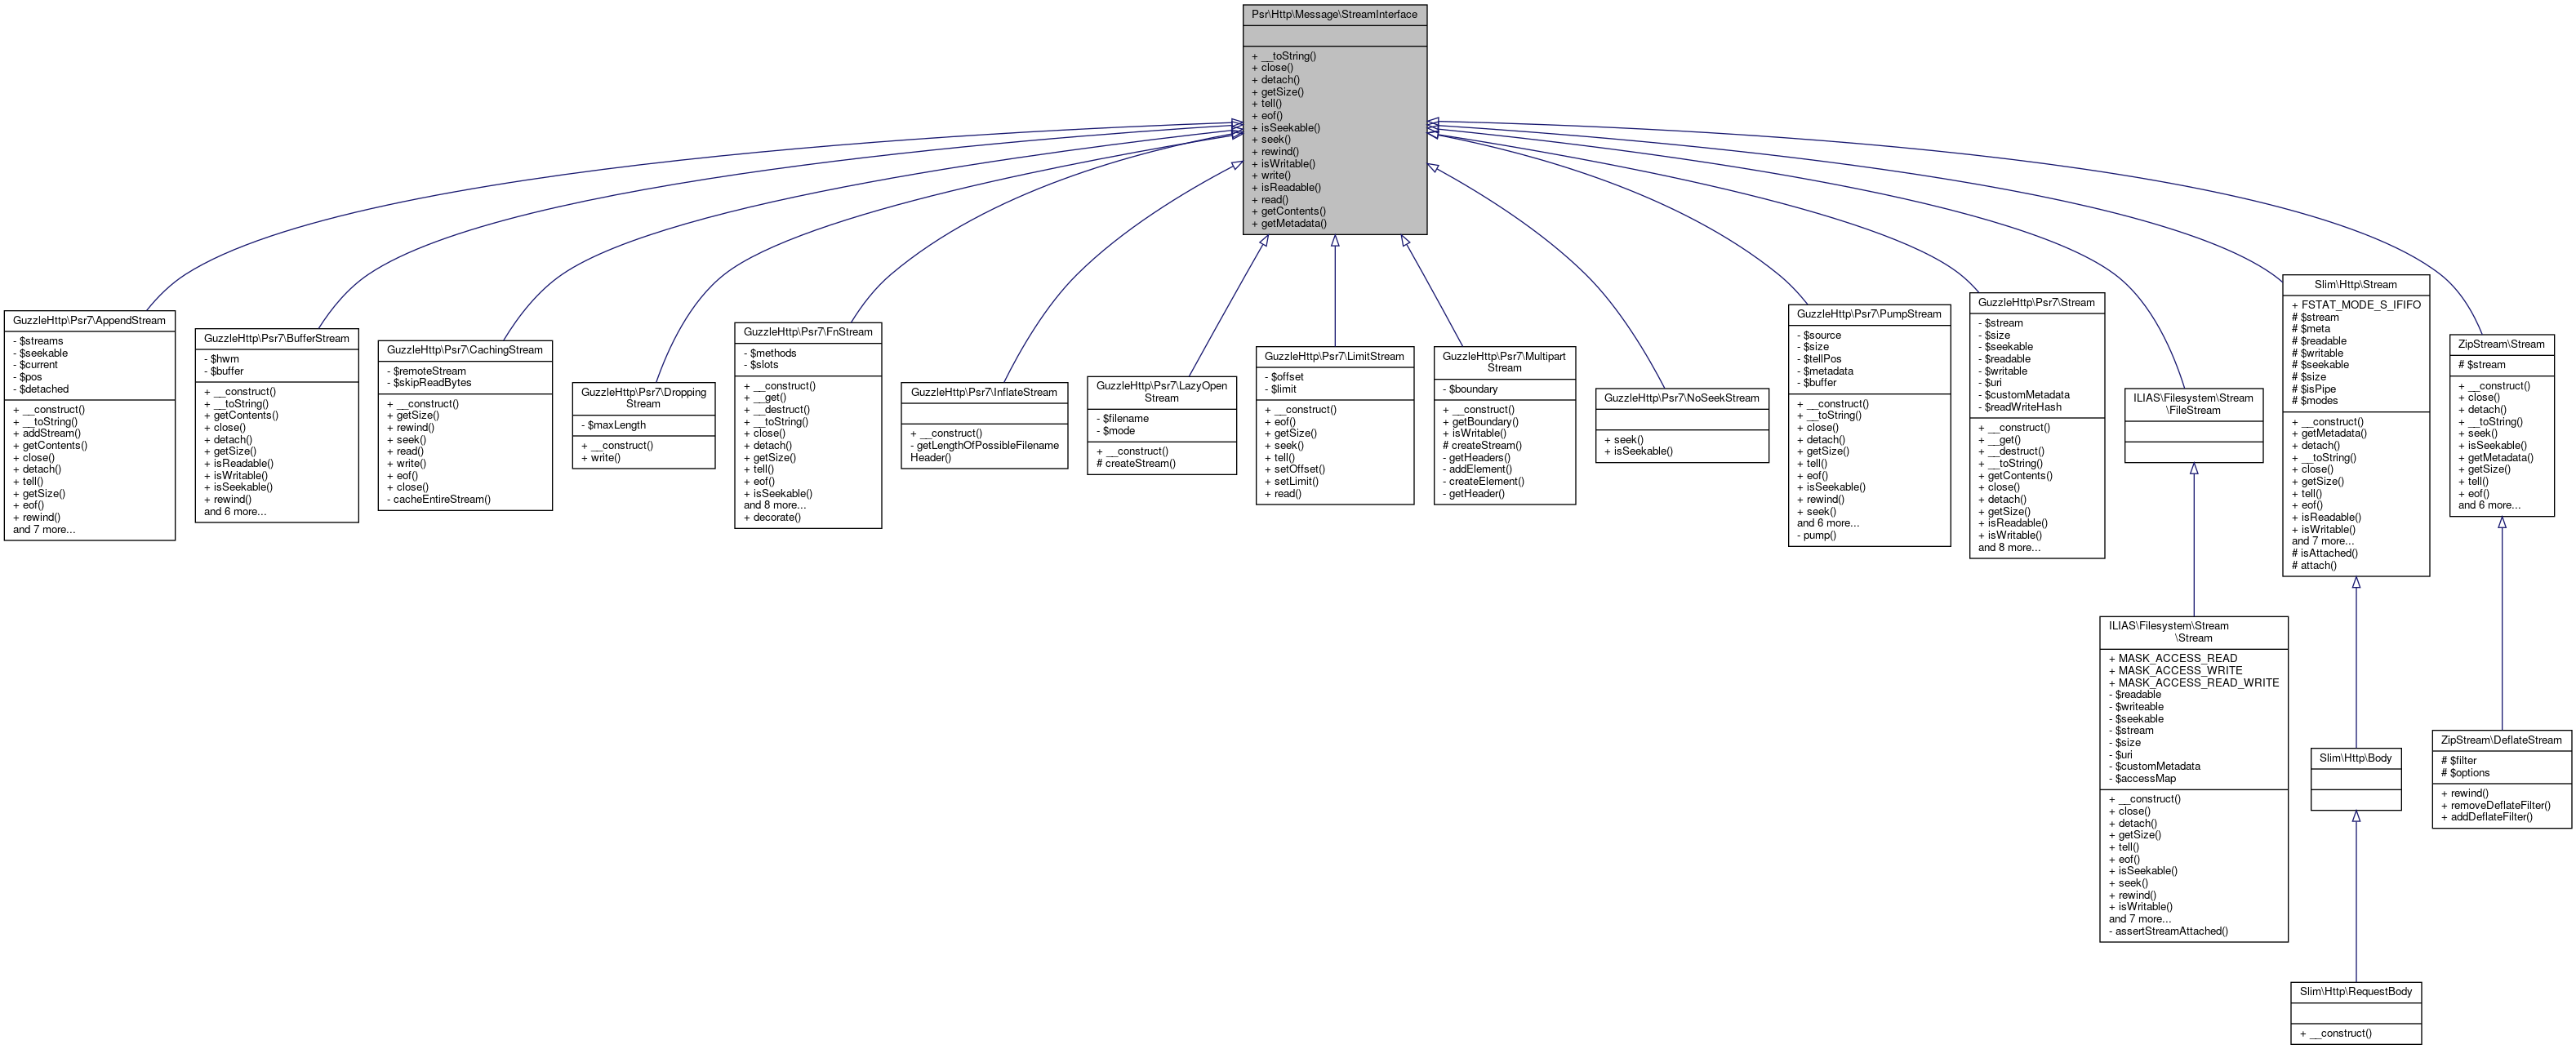The width and height of the screenshot is (2576, 1049).
Task: Click '+ isSeekable()' in StreamInterface box
Action: point(1286,128)
